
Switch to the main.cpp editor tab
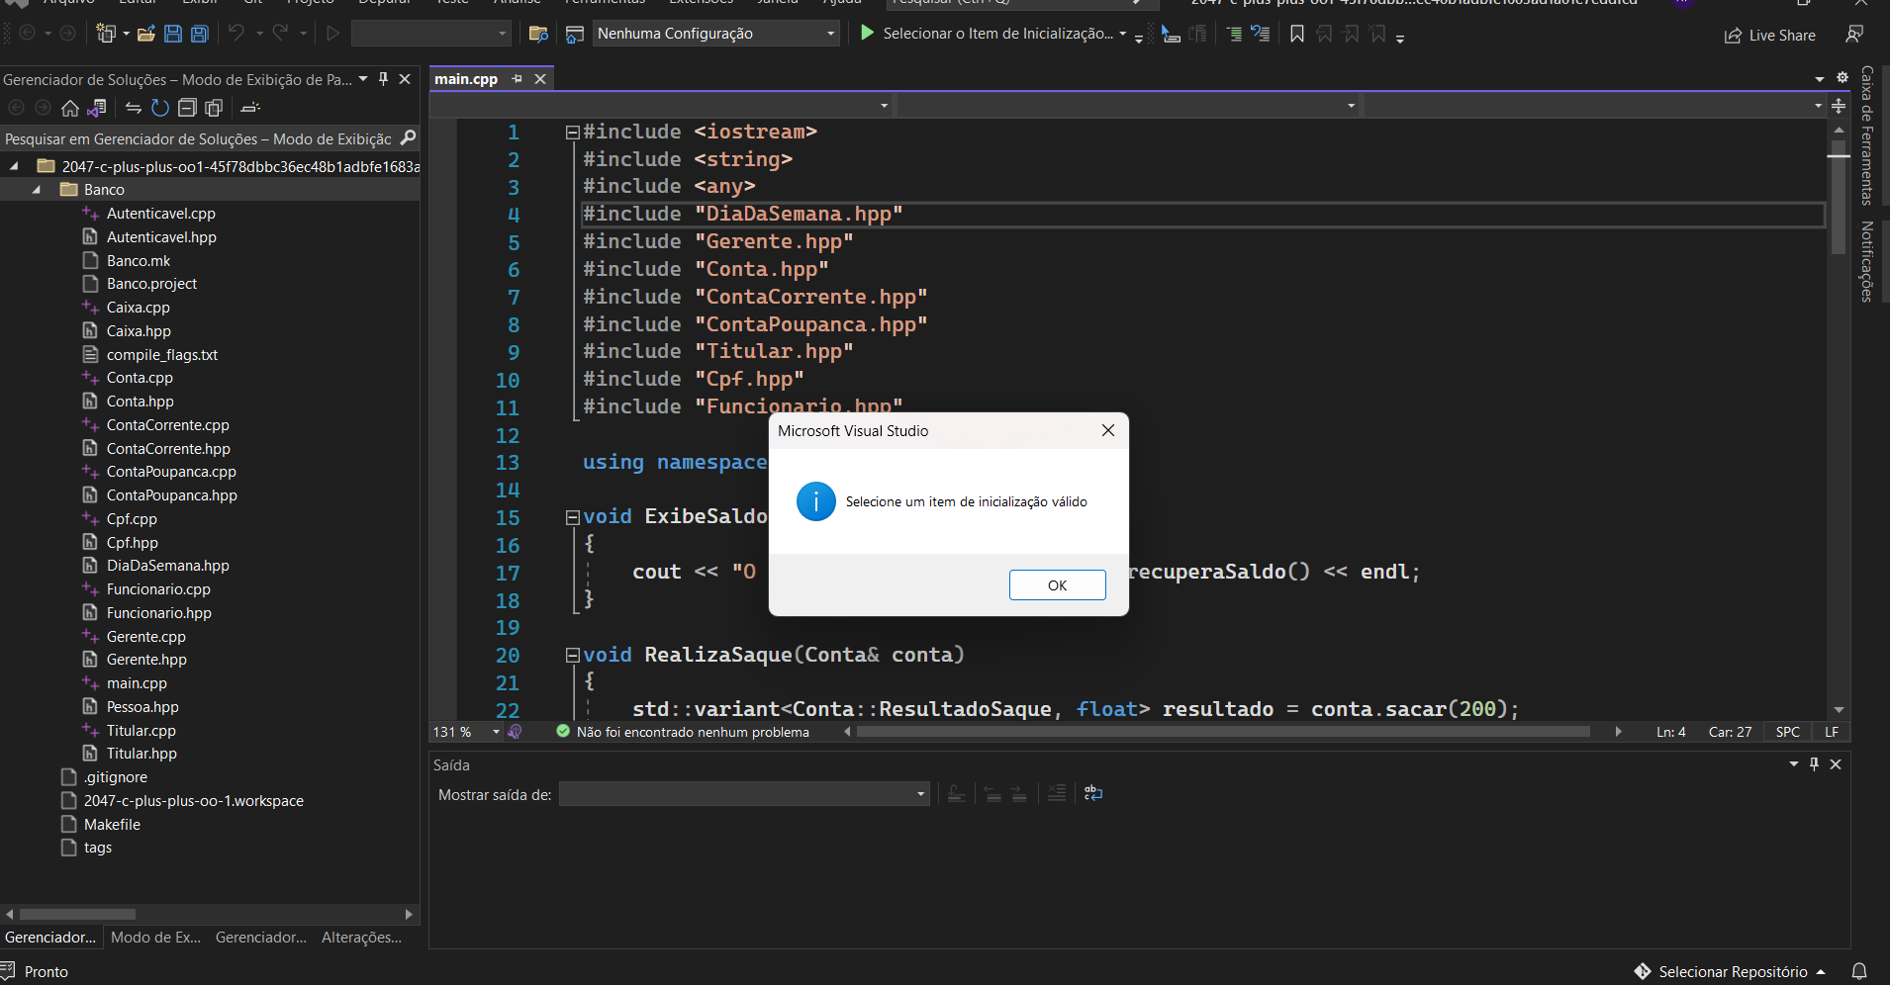coord(466,79)
